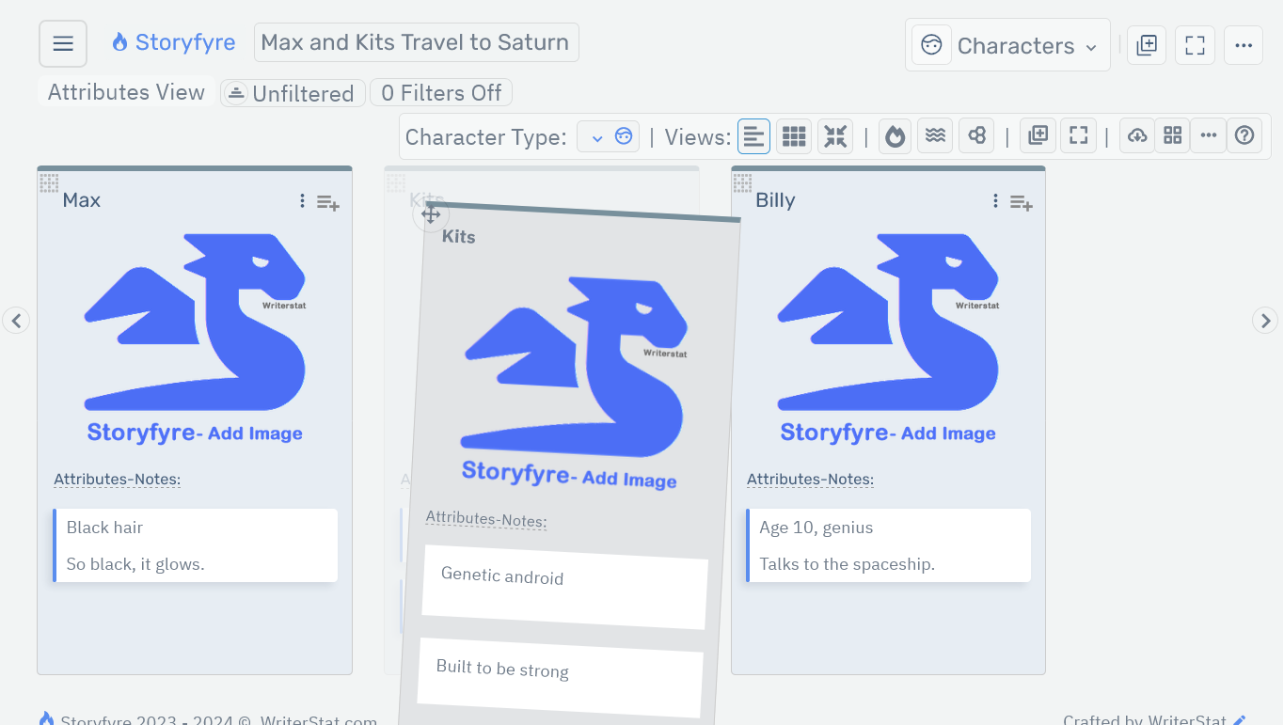
Task: Open the flame view option
Action: (895, 135)
